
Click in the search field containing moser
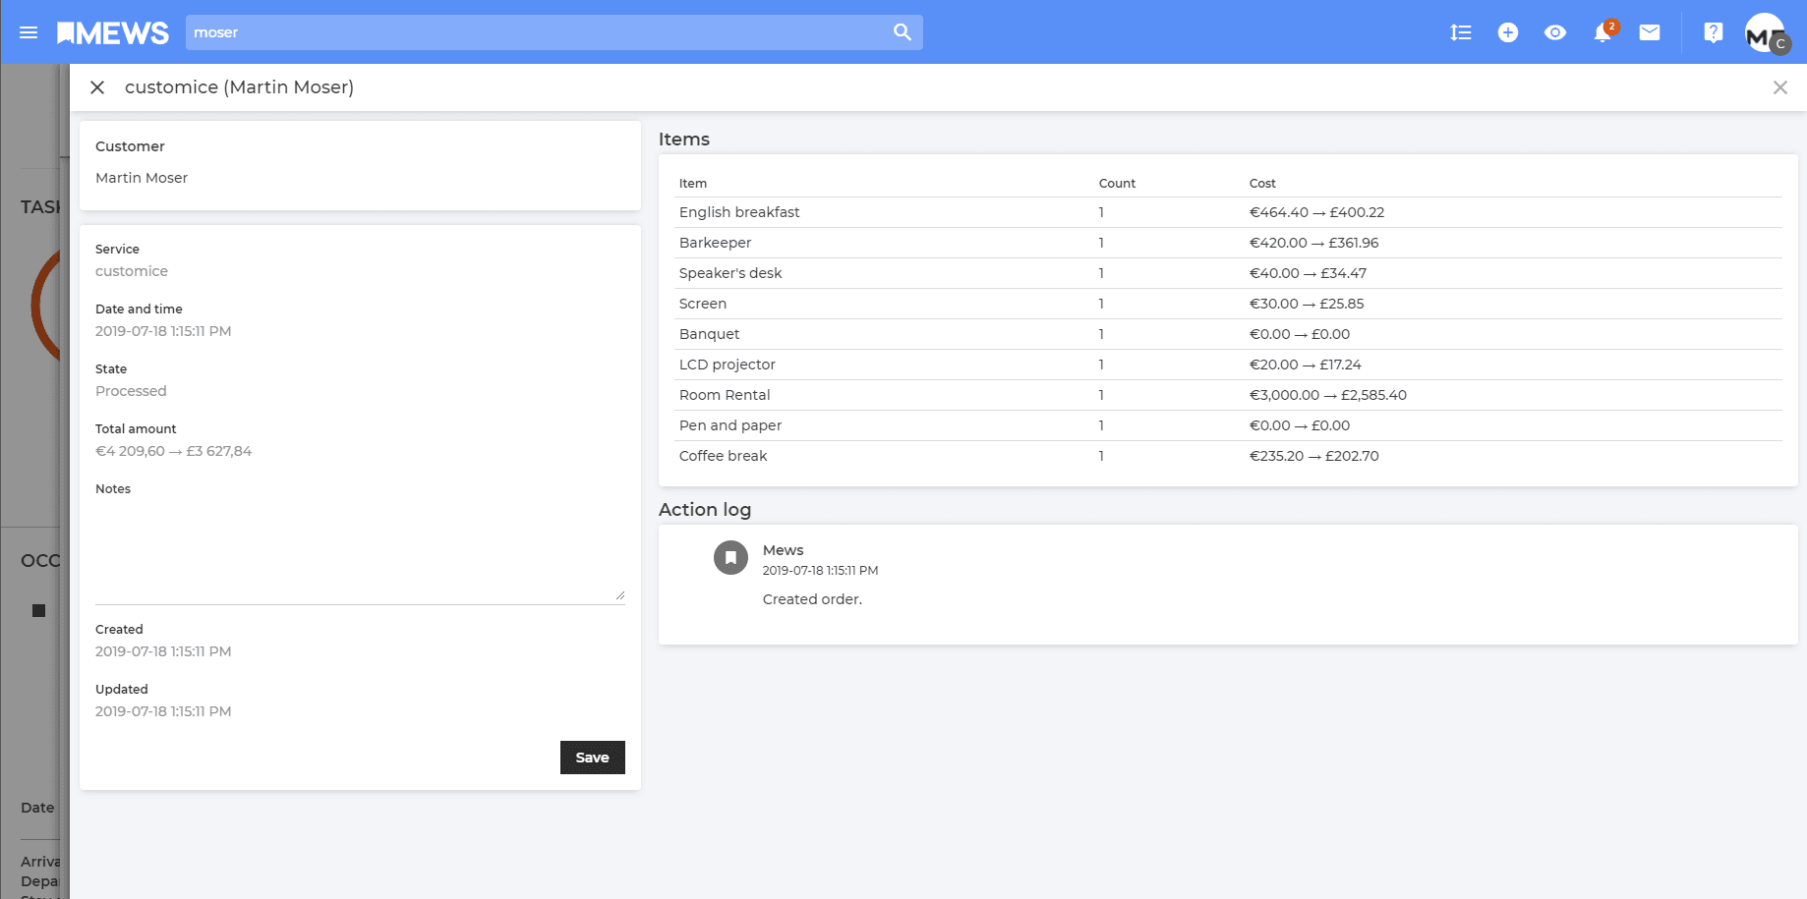coord(536,32)
